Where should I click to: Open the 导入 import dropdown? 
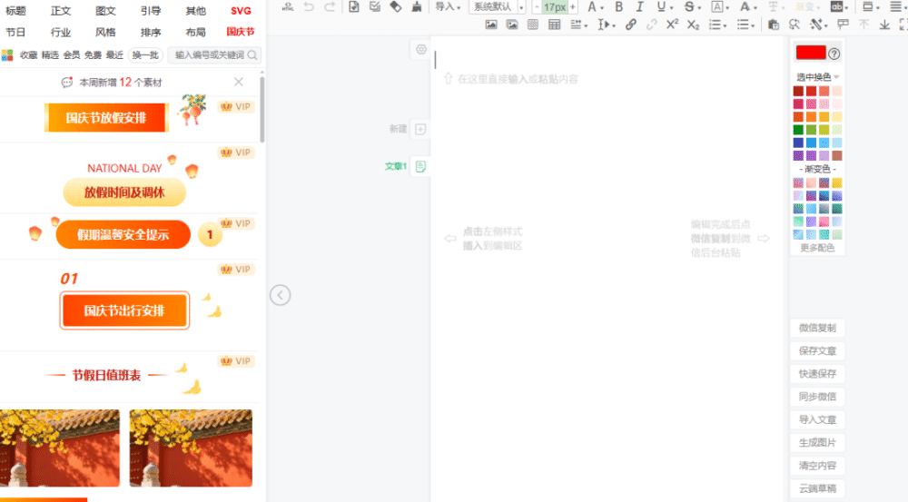(448, 7)
